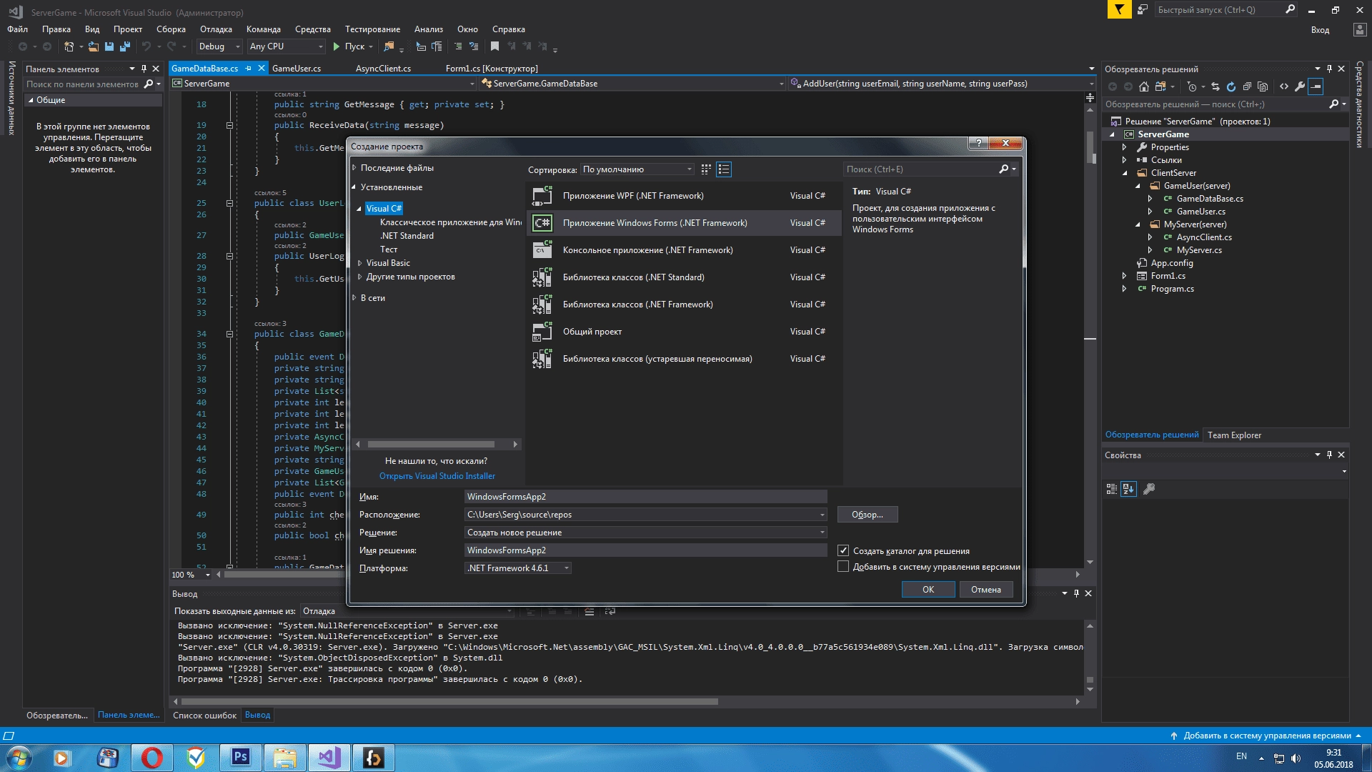Open the Any CPU platform dropdown
Viewport: 1372px width, 772px height.
(x=287, y=46)
